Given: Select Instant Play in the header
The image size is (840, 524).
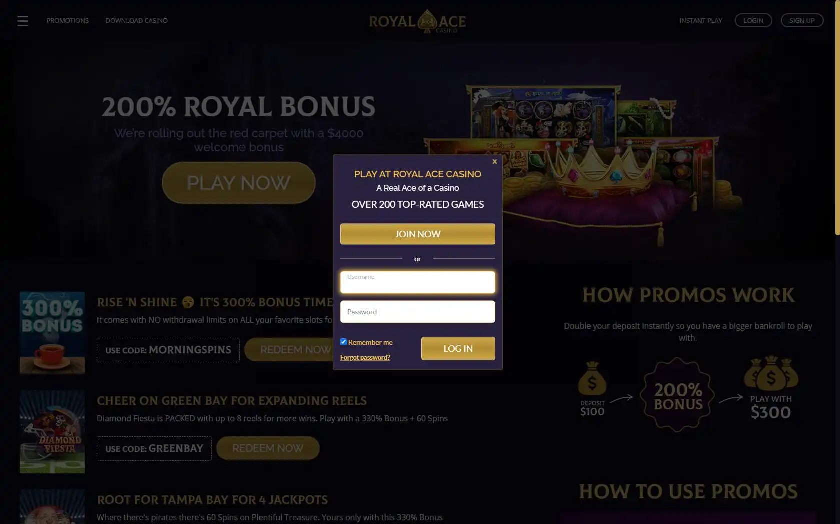Looking at the screenshot, I should click(x=700, y=20).
